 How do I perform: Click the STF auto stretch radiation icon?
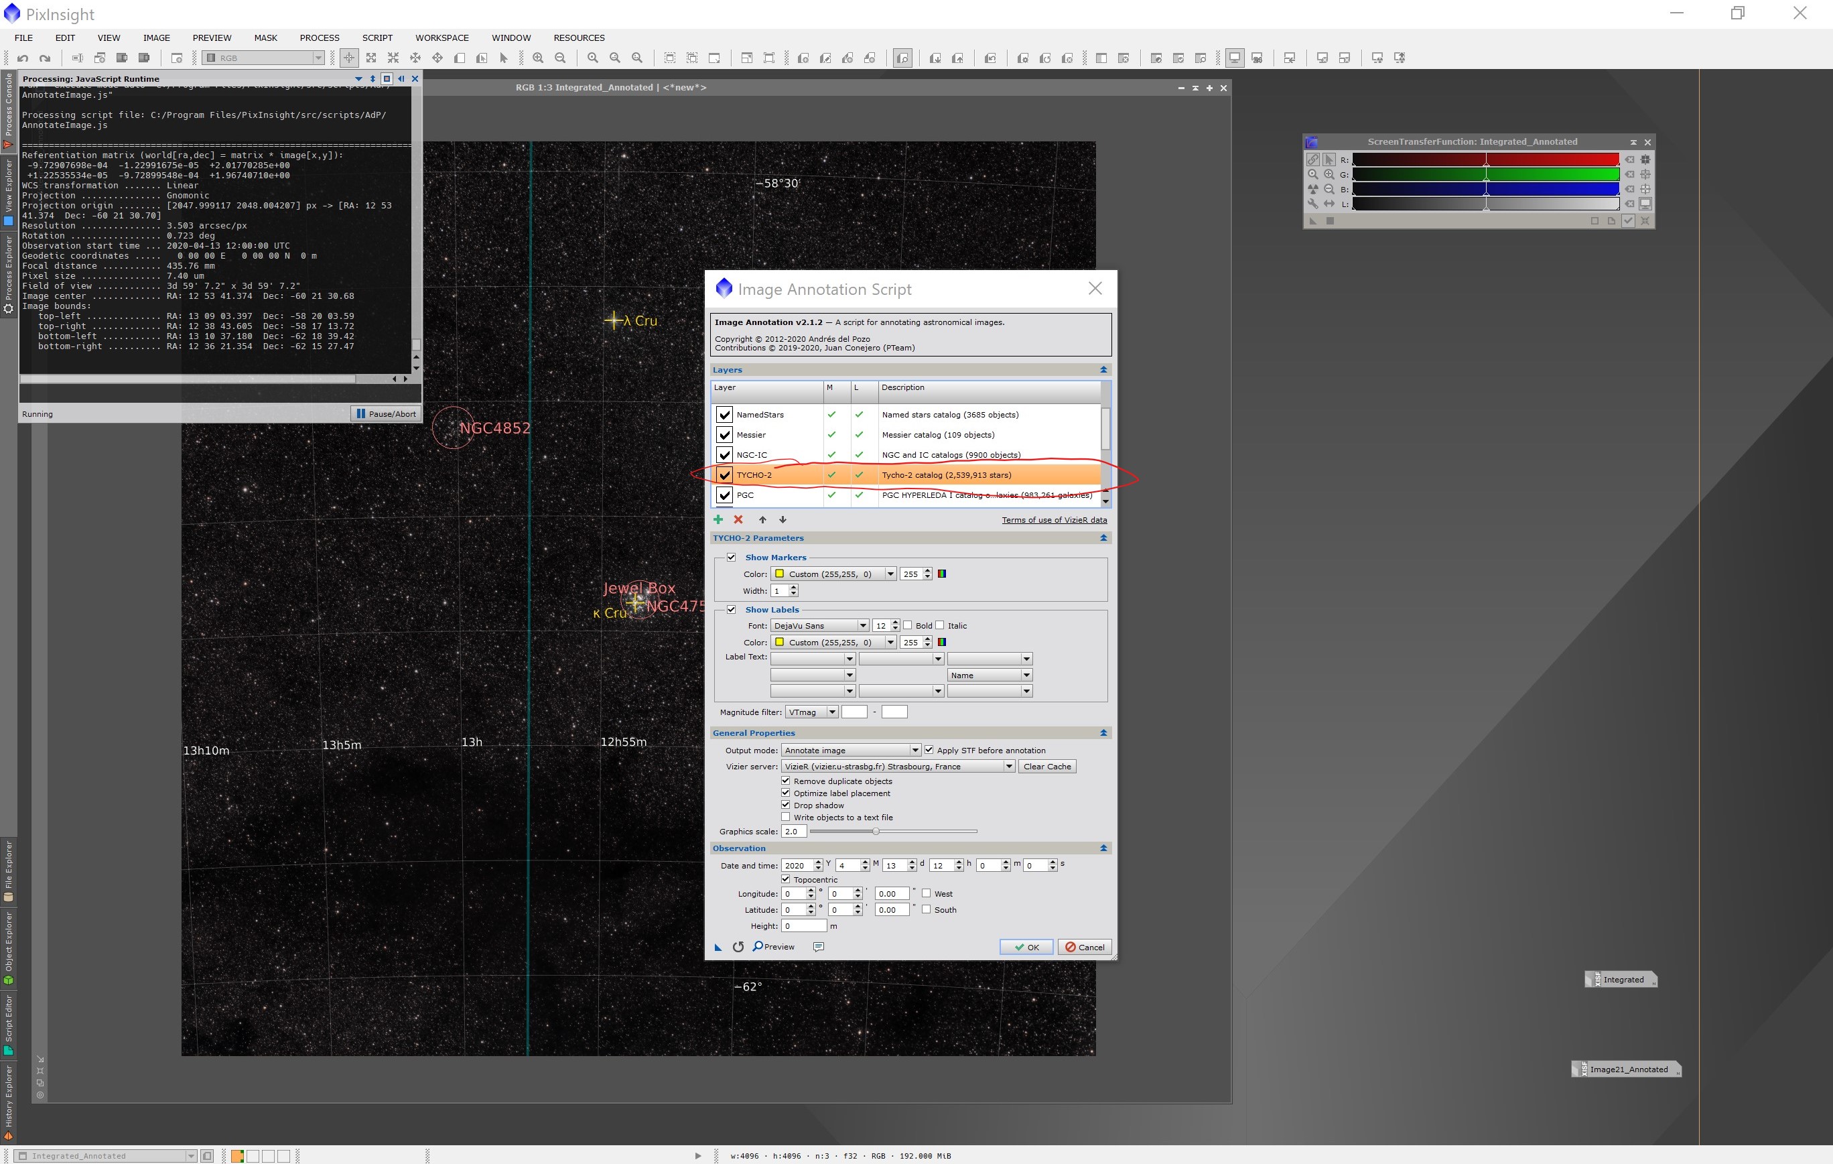coord(1312,189)
